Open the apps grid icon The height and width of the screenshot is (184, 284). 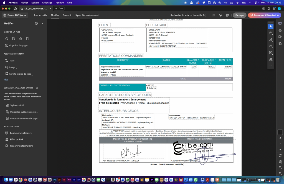coord(274,9)
